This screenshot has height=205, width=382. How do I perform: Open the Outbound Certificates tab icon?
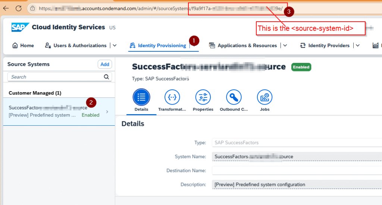point(234,97)
